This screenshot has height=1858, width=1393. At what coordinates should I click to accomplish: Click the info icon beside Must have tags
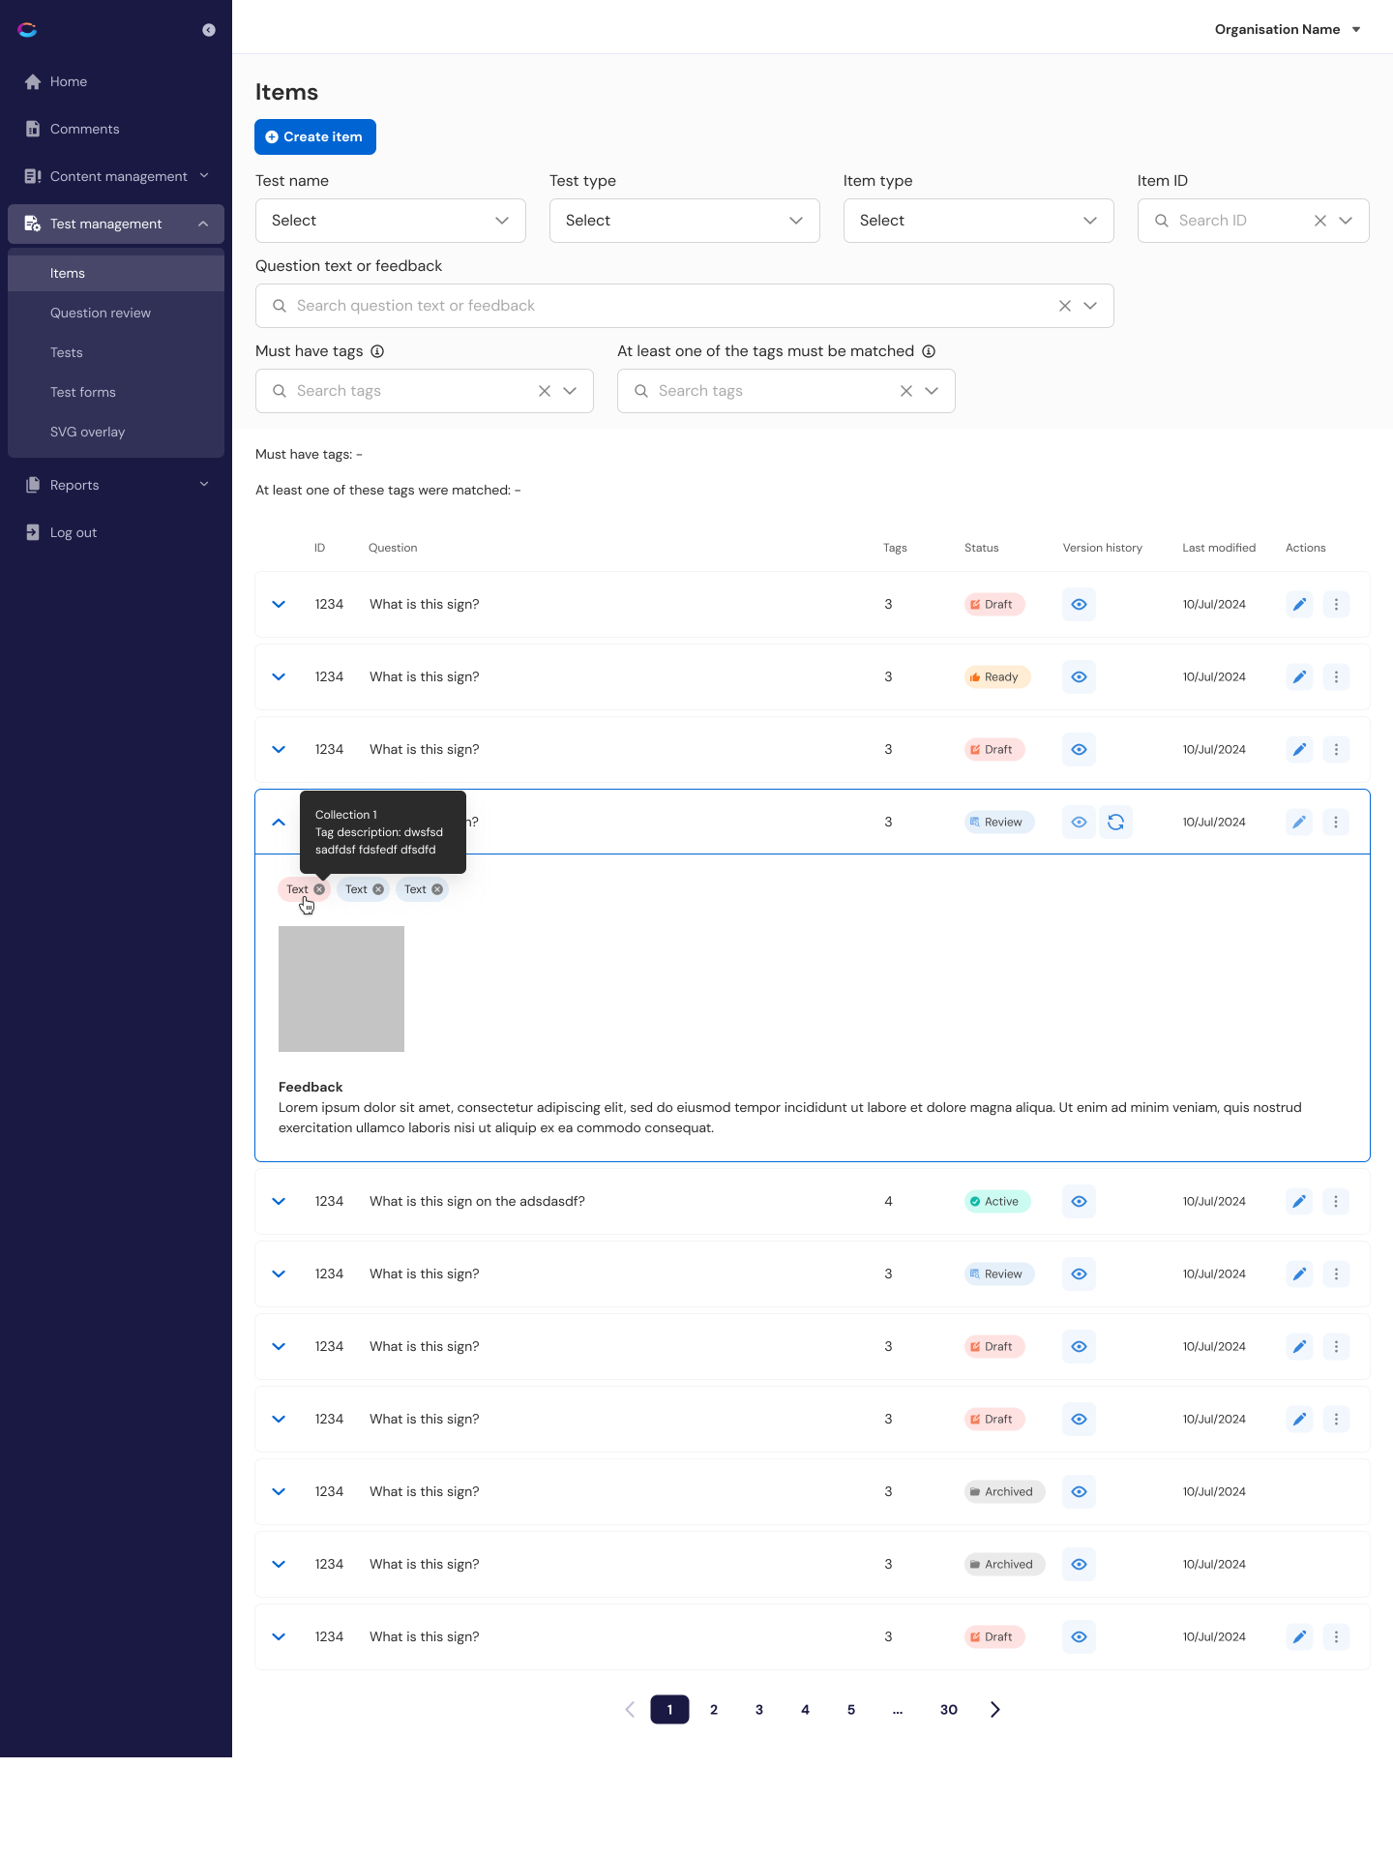[x=377, y=351]
